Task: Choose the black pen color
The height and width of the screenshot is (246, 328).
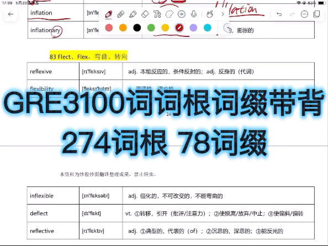Action: pyautogui.click(x=137, y=28)
